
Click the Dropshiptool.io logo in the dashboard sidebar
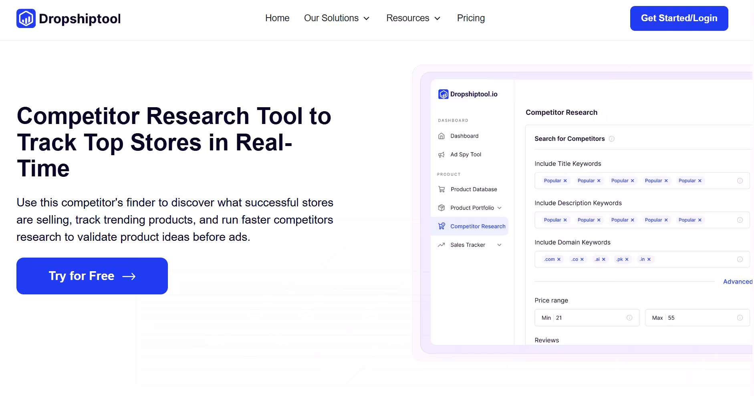(x=468, y=94)
